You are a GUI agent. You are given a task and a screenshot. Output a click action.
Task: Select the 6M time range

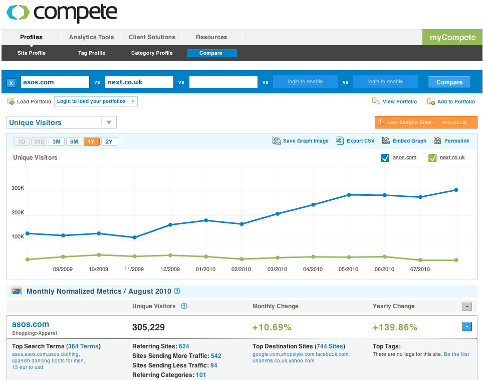coord(74,142)
